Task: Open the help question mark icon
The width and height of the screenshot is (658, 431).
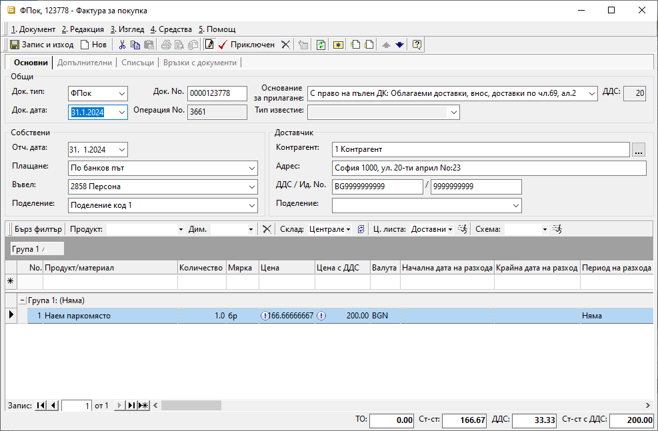Action: coord(417,45)
